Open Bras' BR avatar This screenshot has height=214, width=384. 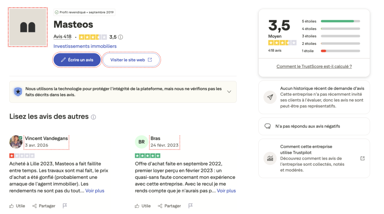tap(141, 142)
